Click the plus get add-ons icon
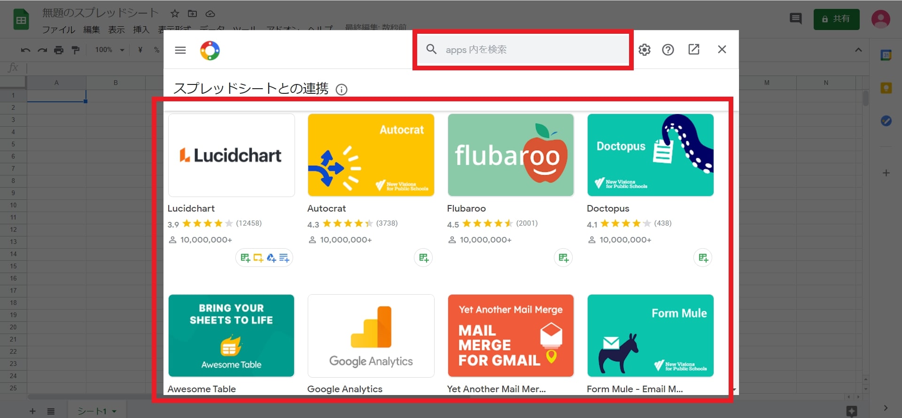 [886, 173]
